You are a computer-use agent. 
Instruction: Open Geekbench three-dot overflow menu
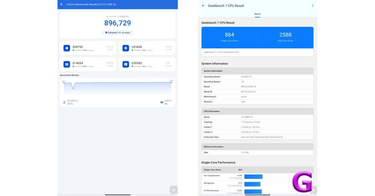point(312,6)
